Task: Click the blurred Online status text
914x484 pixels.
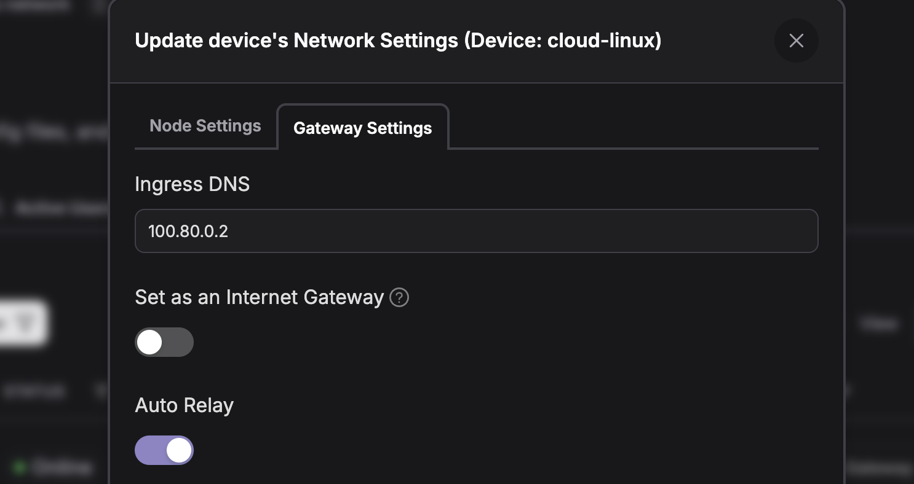Action: (62, 468)
